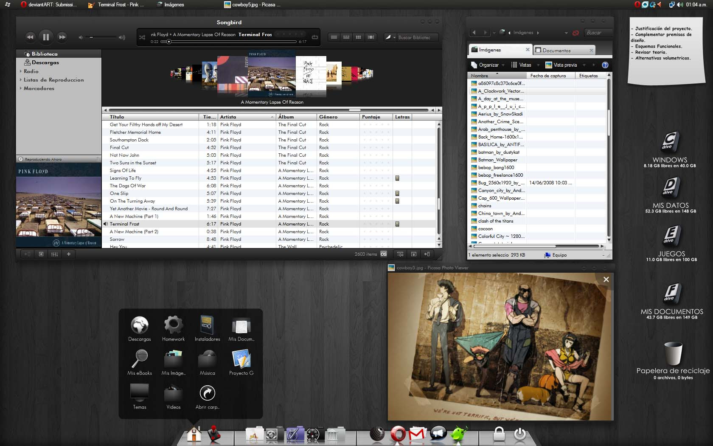Open the Música stack folder
Screen dimensions: 713x446
[208, 362]
